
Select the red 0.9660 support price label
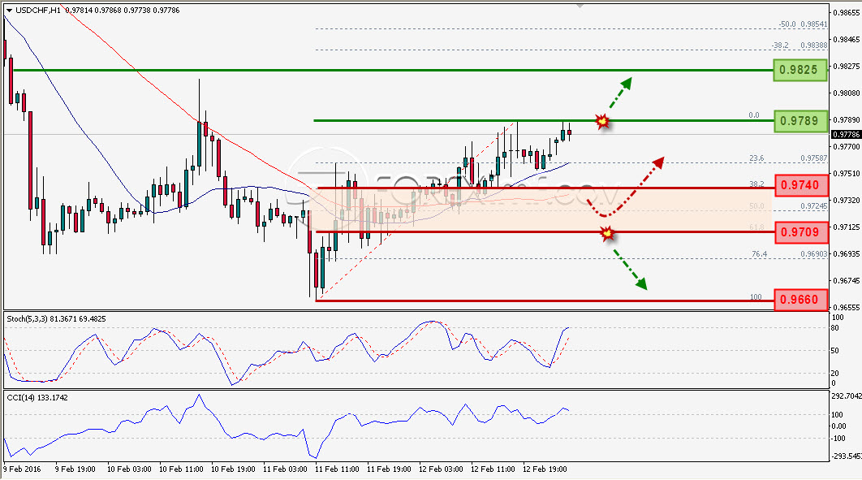[x=800, y=301]
